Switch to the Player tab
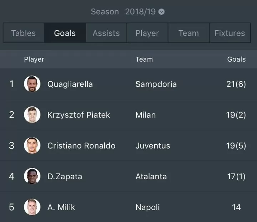Image resolution: width=257 pixels, height=222 pixels. 147,33
